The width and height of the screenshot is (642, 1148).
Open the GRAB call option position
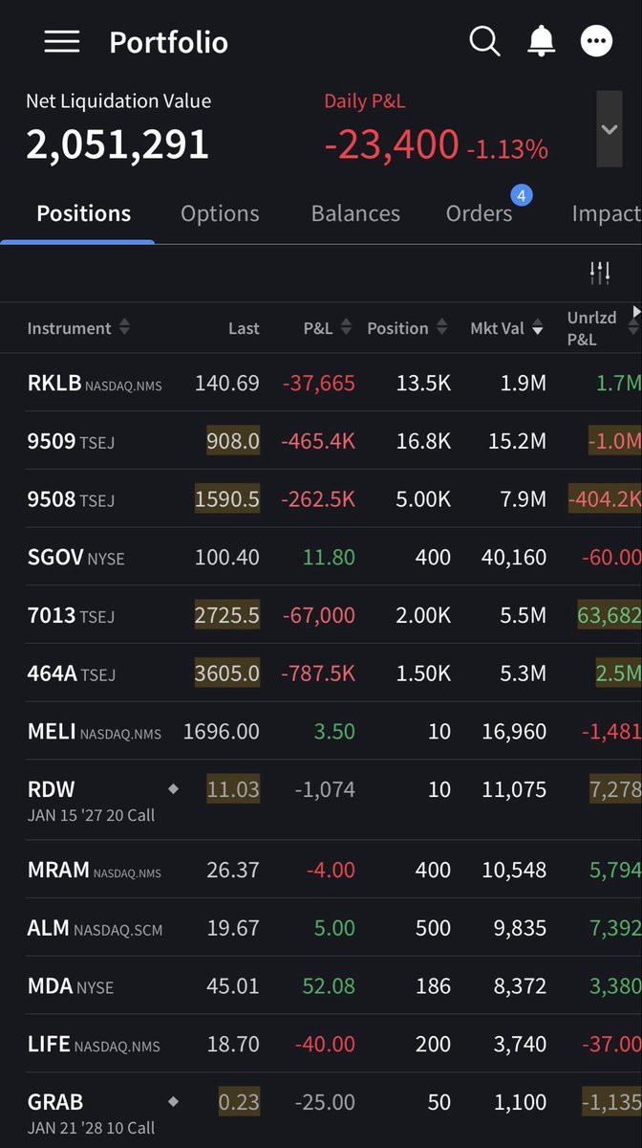tap(321, 1111)
